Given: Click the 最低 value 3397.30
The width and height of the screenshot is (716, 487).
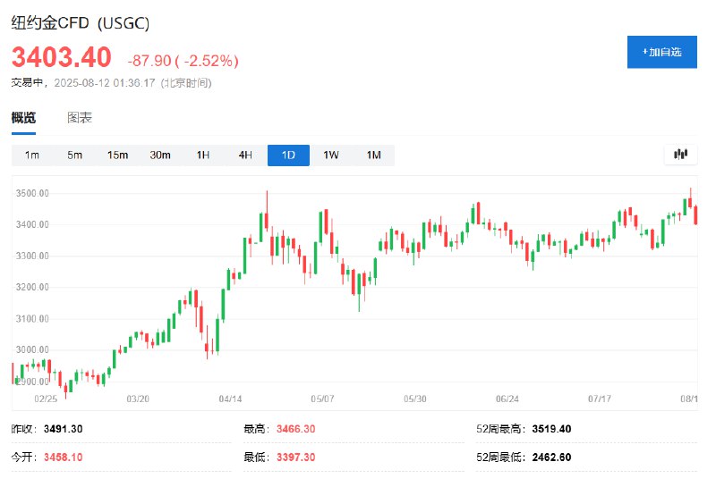Looking at the screenshot, I should pyautogui.click(x=296, y=458).
